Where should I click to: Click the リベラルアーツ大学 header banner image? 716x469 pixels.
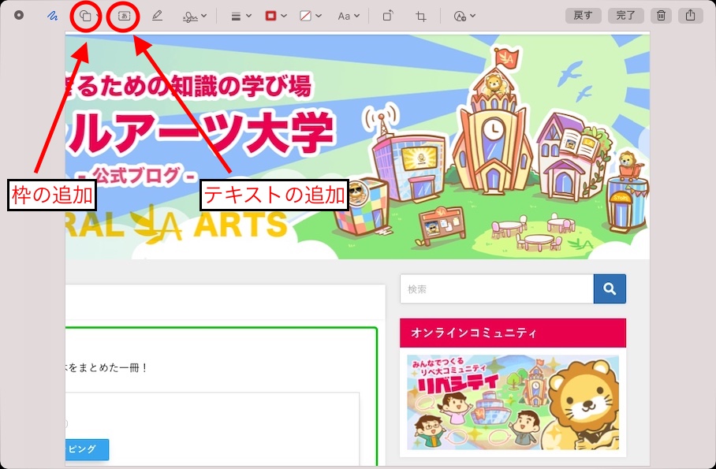(x=357, y=147)
